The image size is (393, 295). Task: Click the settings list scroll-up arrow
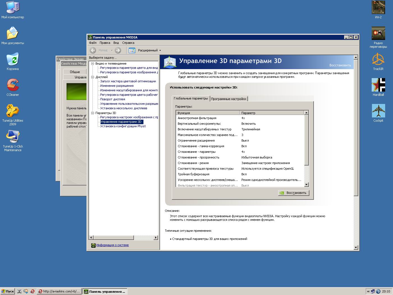(x=306, y=113)
